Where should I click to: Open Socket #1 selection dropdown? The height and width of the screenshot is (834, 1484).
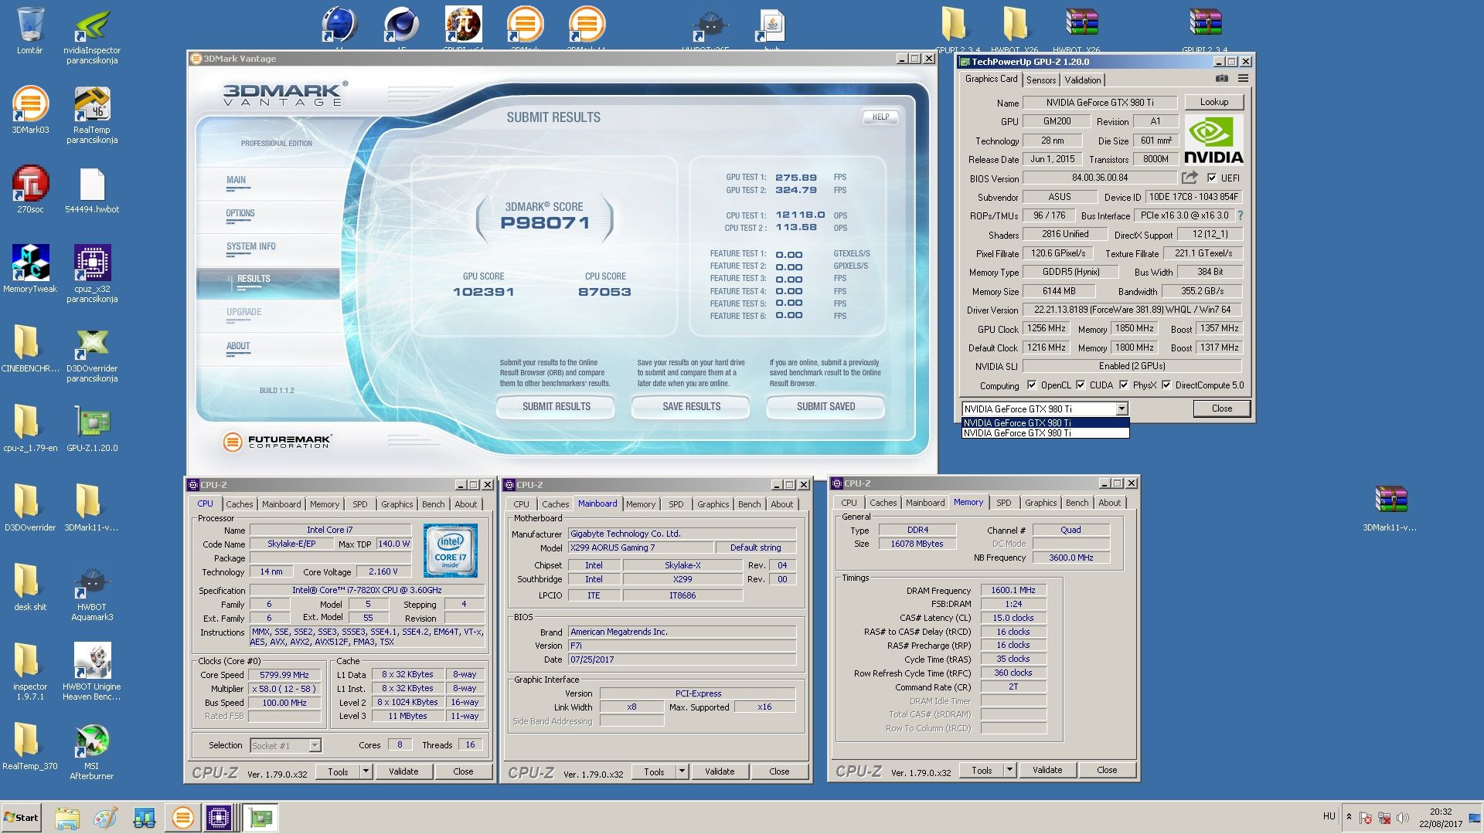coord(315,745)
